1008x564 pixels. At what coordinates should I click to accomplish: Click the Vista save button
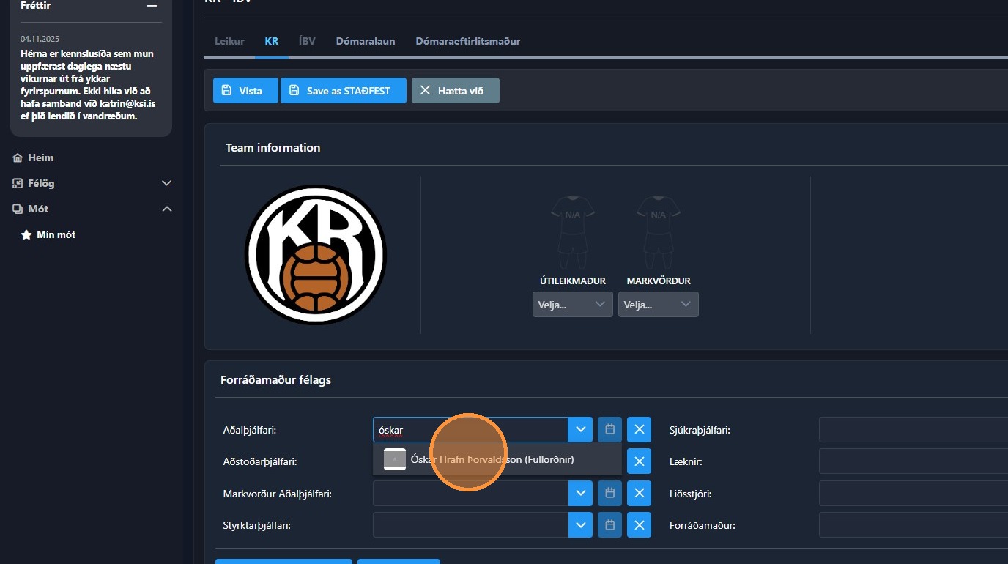[245, 91]
